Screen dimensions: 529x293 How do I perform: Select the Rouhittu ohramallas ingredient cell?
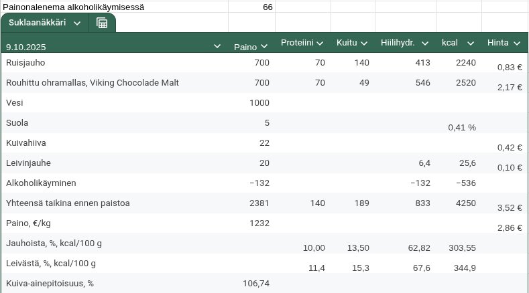point(92,83)
